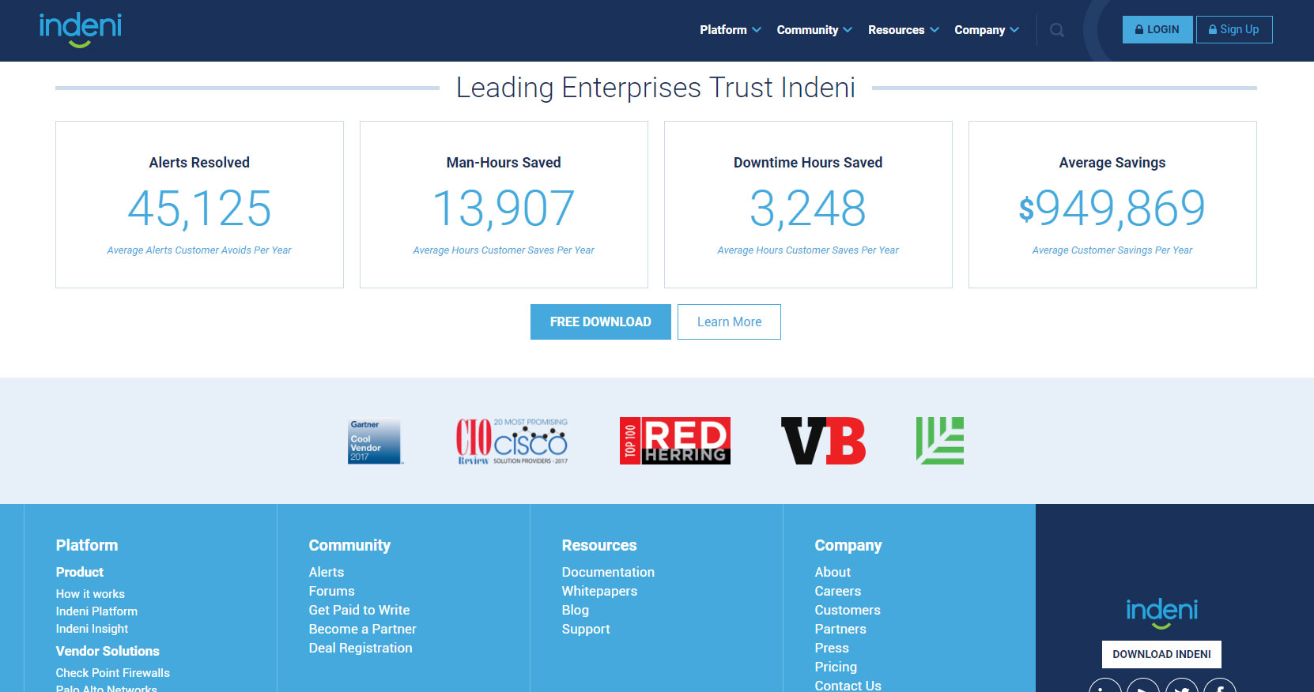This screenshot has height=692, width=1314.
Task: Click the green striped leaf logo
Action: tap(939, 441)
